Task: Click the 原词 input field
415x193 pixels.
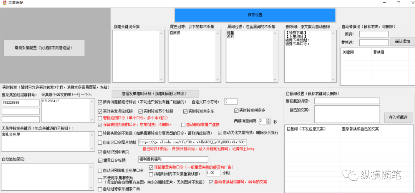Action: (374, 34)
